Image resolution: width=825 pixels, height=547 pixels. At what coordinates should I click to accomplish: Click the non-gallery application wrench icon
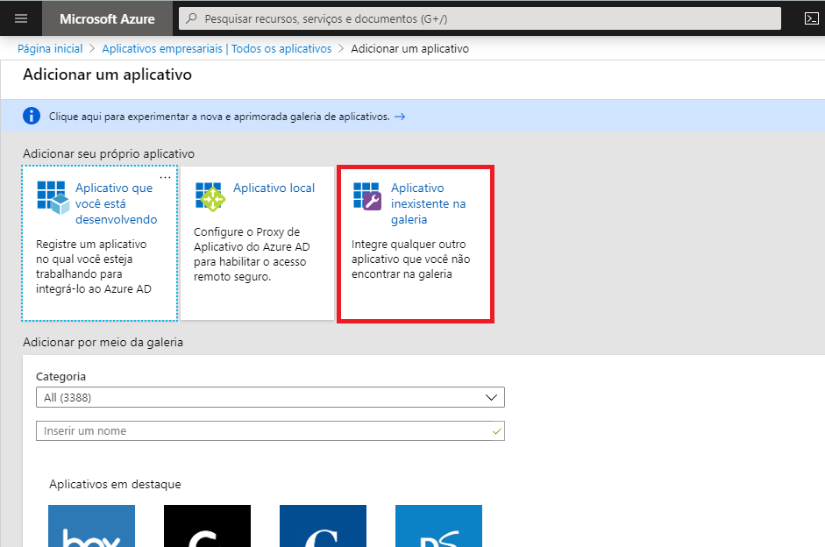click(x=367, y=196)
